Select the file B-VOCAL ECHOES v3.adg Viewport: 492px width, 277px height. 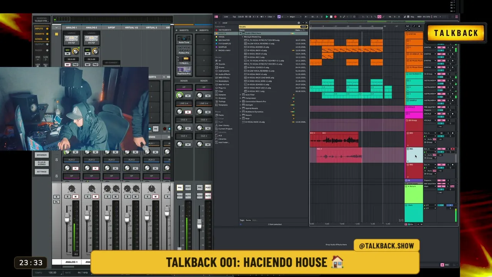pyautogui.click(x=258, y=47)
